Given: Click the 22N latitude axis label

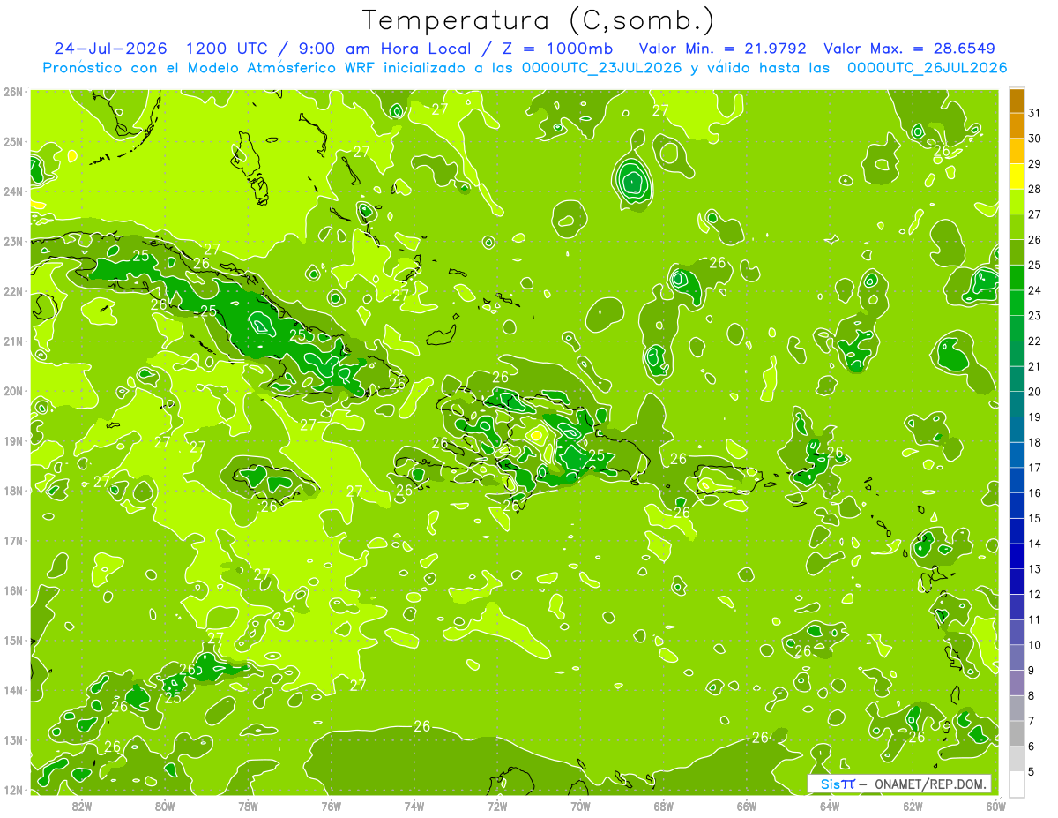Looking at the screenshot, I should (13, 291).
